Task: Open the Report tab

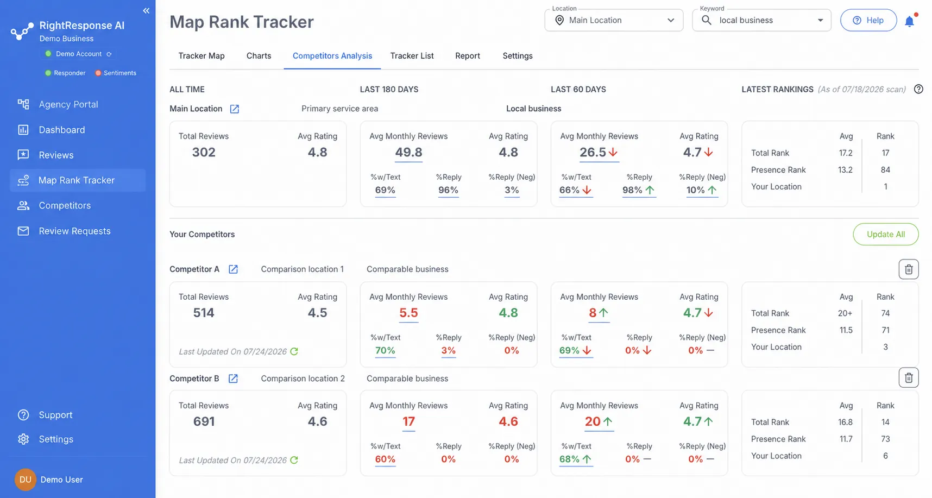Action: point(468,56)
